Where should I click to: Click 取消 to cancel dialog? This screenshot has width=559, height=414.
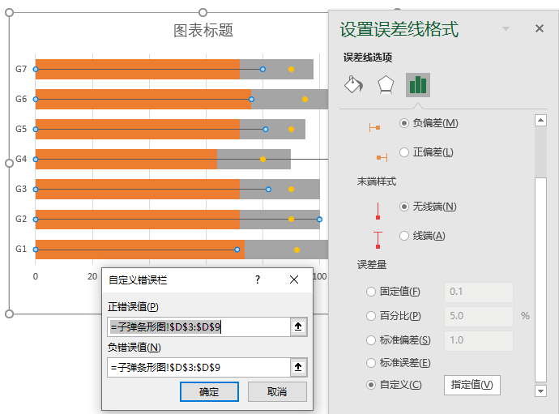[277, 392]
